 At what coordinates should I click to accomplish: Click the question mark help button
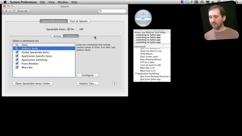(x=114, y=83)
